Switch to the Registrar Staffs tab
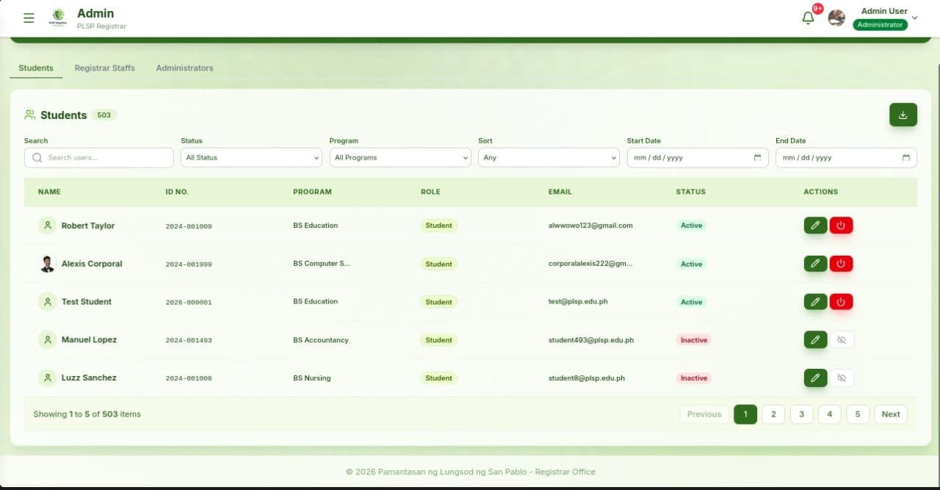 [105, 68]
